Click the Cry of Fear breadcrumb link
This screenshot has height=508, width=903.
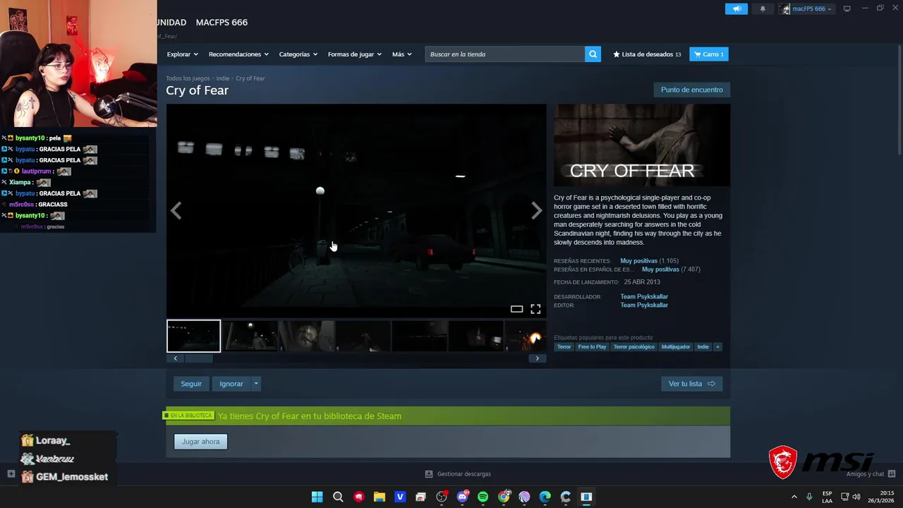coord(250,78)
